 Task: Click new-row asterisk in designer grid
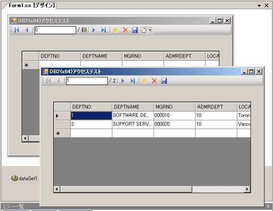[31, 65]
